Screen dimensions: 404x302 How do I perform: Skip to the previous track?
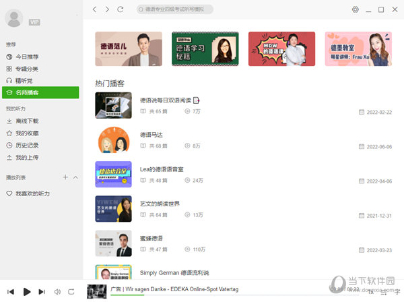pos(11,291)
